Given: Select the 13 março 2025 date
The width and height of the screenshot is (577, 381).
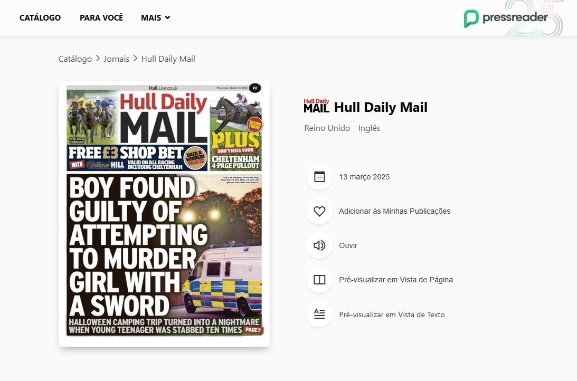Looking at the screenshot, I should 364,177.
